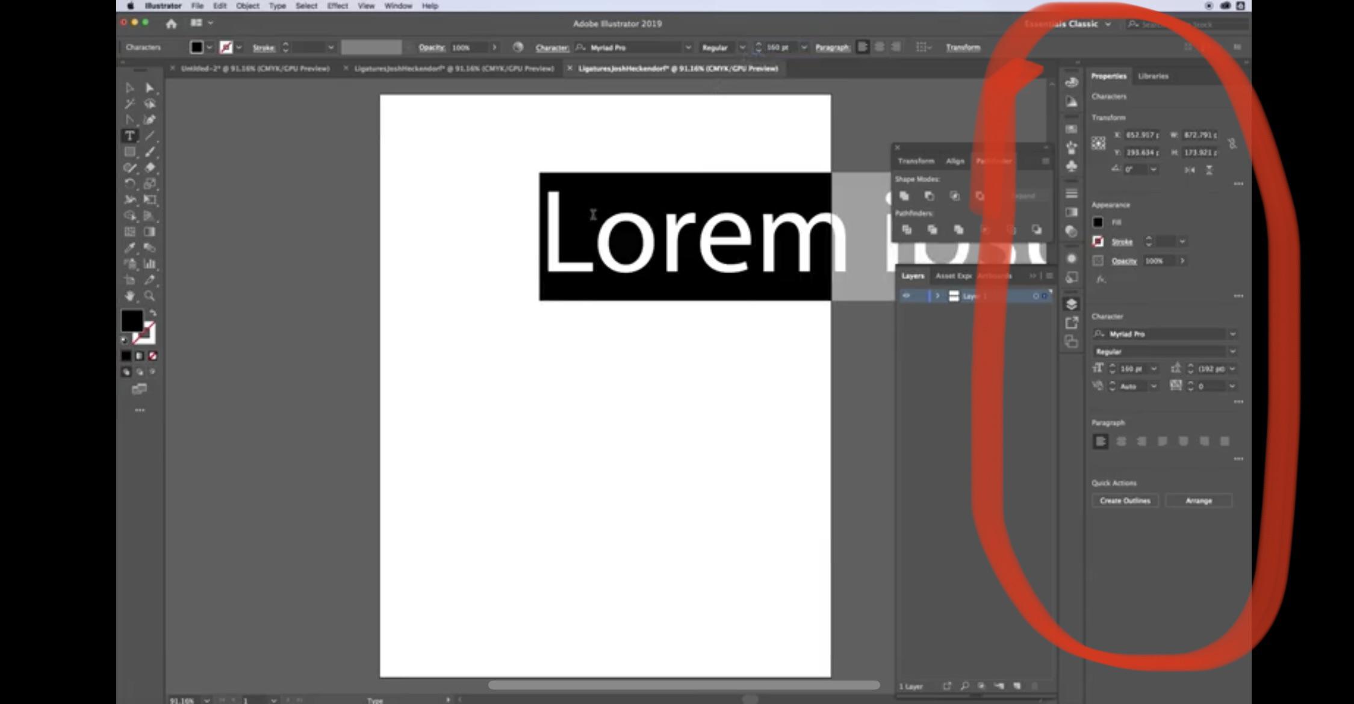Click the Unite shape mode icon
This screenshot has height=704, width=1354.
[904, 196]
